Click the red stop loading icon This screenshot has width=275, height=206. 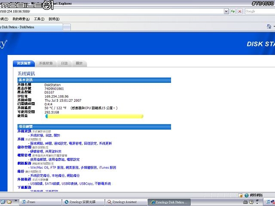[240, 12]
